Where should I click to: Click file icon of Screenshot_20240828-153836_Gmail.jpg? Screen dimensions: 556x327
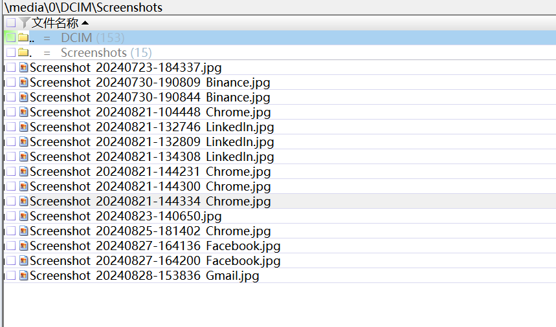(24, 276)
